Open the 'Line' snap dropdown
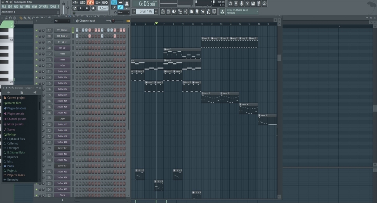The height and width of the screenshot is (203, 377). 123,12
